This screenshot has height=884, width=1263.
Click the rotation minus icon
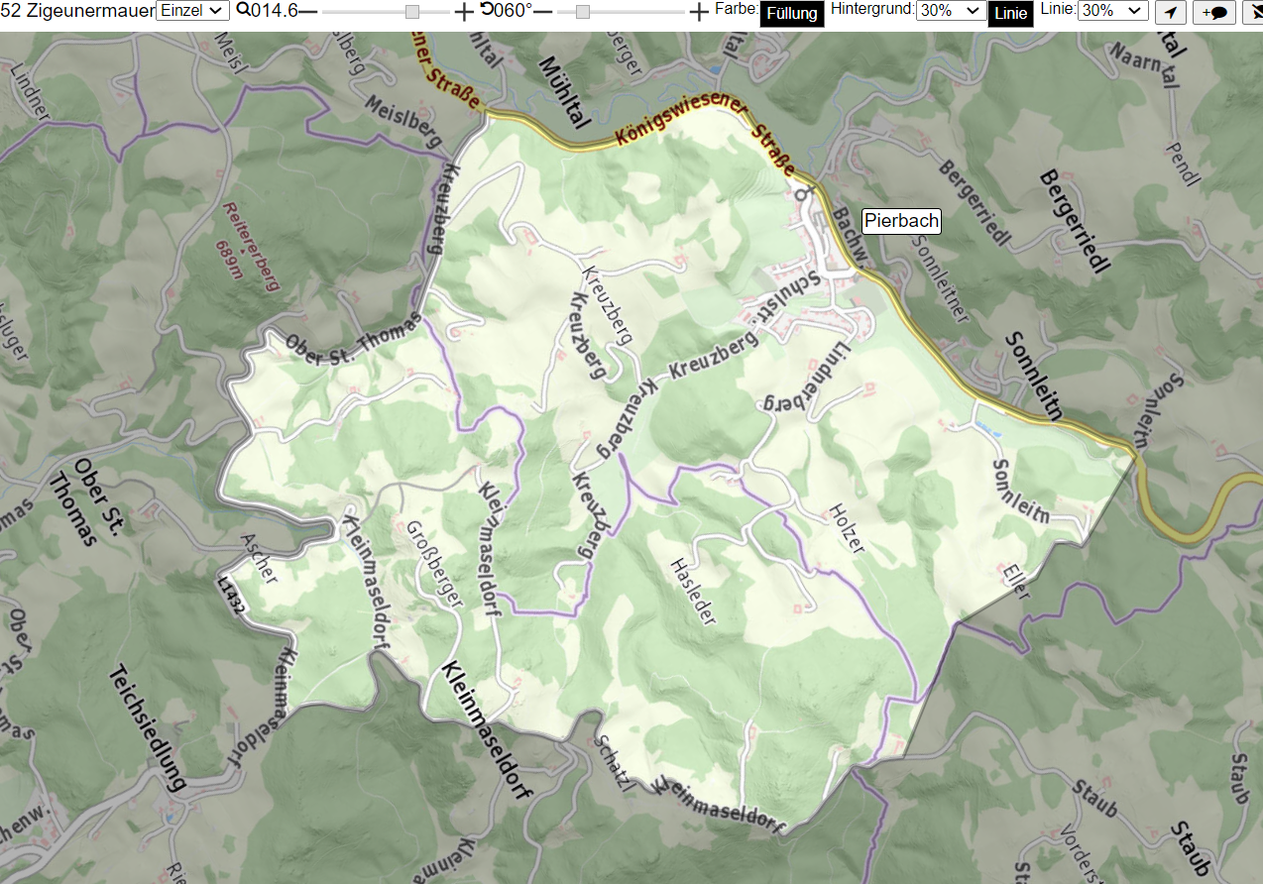(542, 12)
